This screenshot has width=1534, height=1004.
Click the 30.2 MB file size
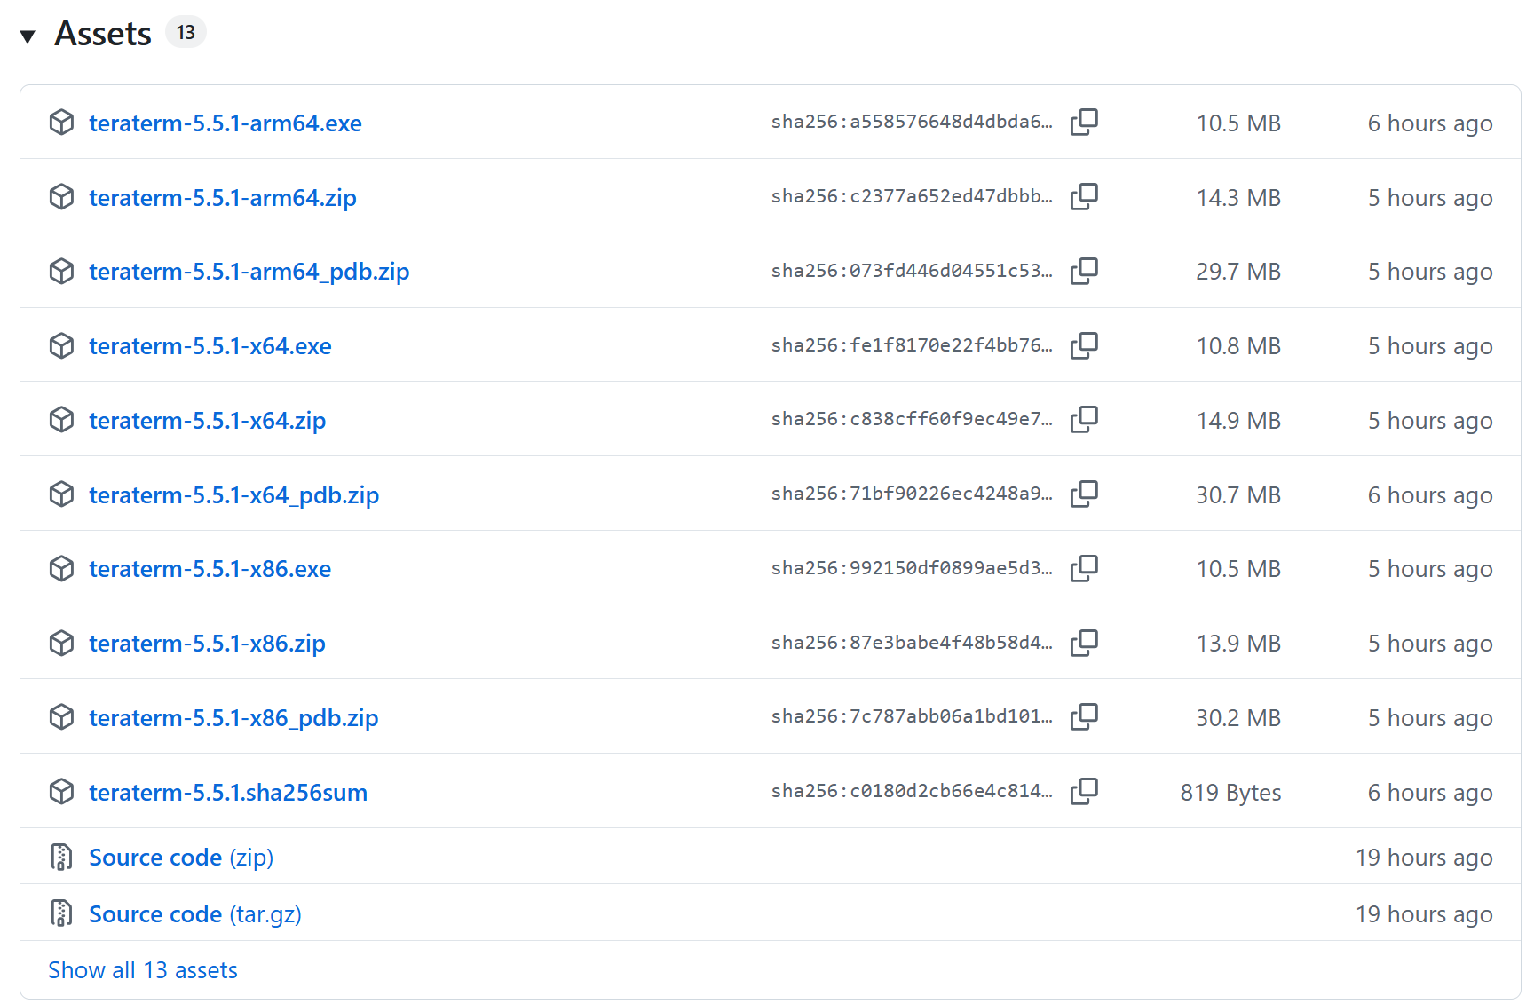click(x=1238, y=718)
